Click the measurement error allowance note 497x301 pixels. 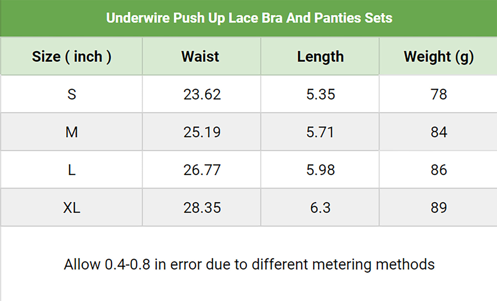coord(249,264)
